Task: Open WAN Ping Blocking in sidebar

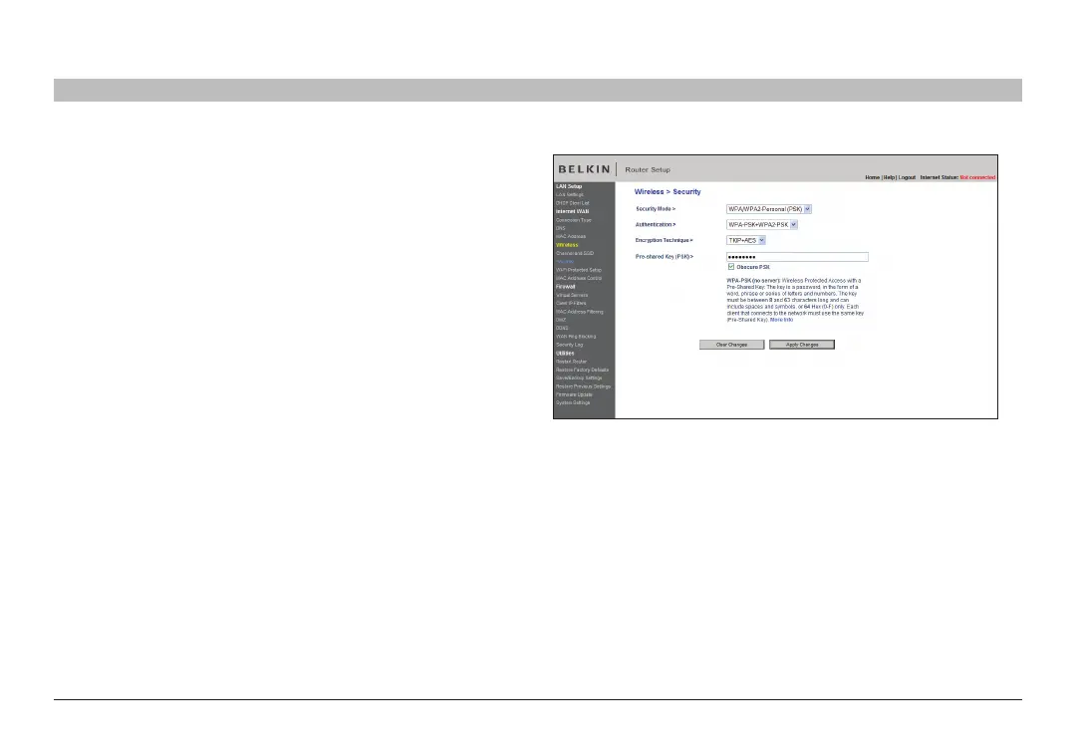Action: pos(576,337)
